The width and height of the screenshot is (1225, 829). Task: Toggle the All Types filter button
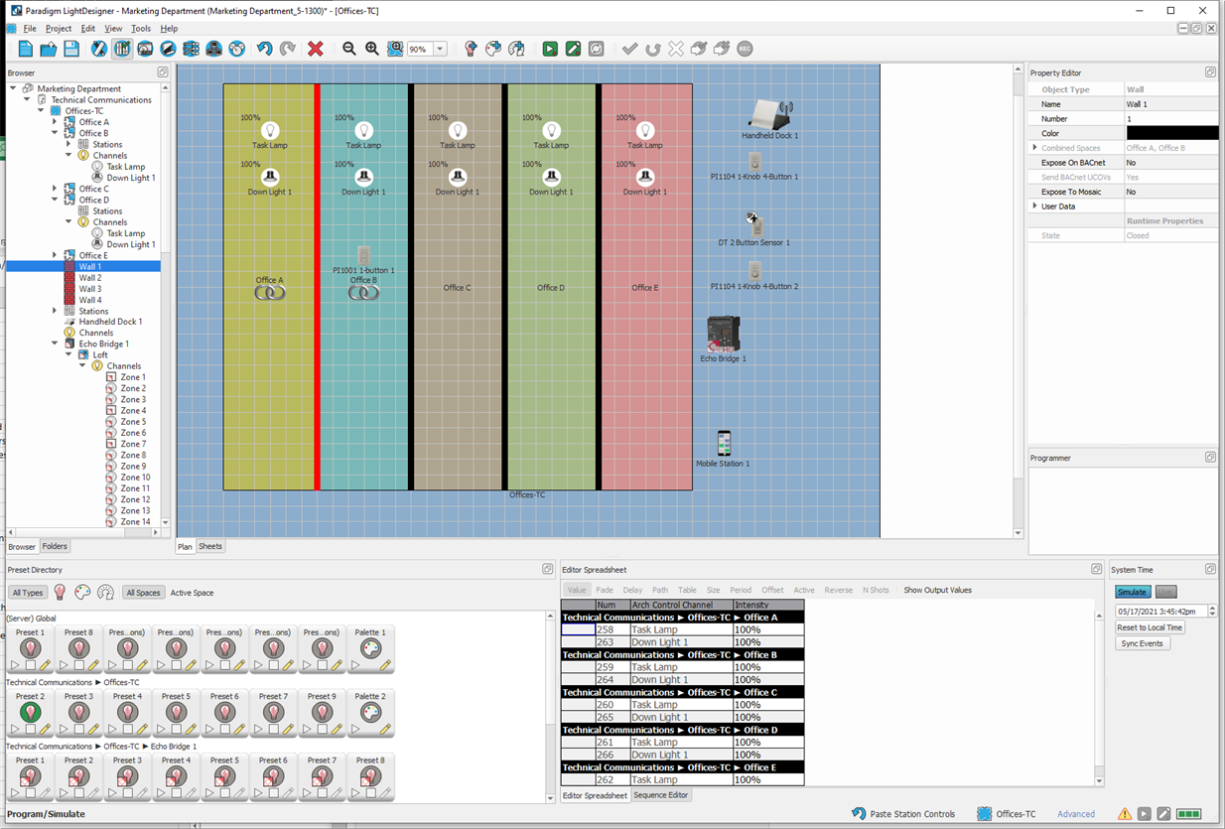tap(28, 593)
